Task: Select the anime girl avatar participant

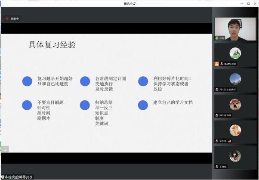Action: [x=235, y=156]
